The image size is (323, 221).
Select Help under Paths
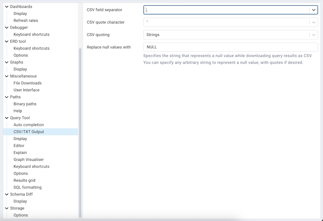(x=18, y=111)
